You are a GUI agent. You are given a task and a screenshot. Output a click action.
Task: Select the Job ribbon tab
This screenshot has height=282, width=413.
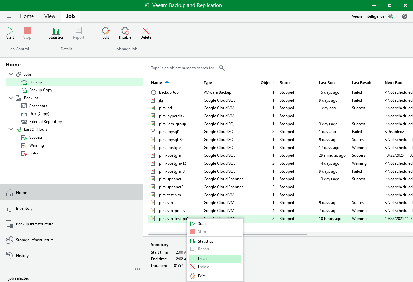pyautogui.click(x=70, y=16)
